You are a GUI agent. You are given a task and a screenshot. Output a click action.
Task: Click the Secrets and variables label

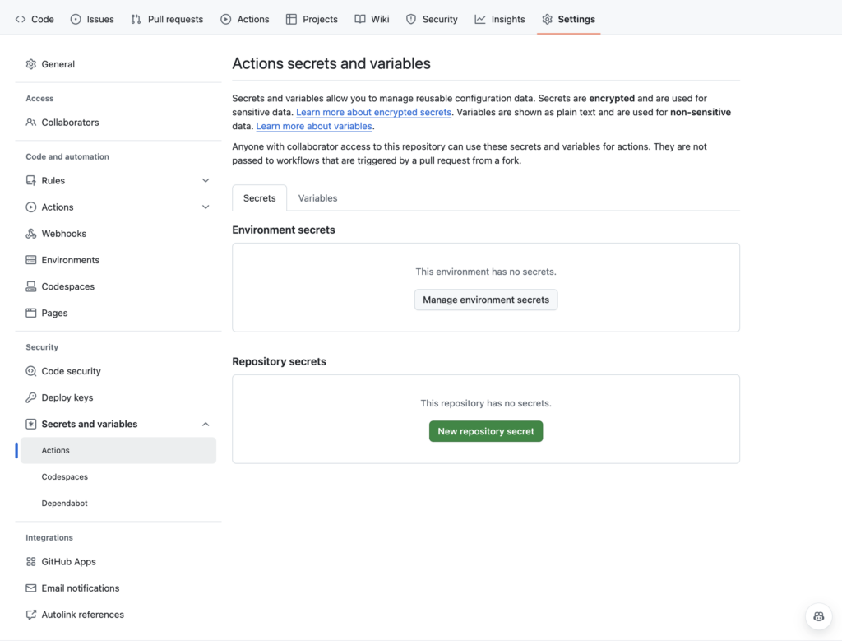tap(89, 424)
